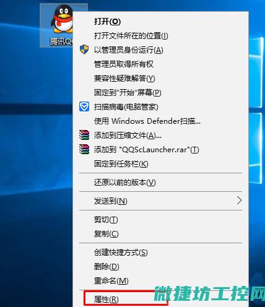Run as administrator via 以管理员身份运行

click(129, 50)
